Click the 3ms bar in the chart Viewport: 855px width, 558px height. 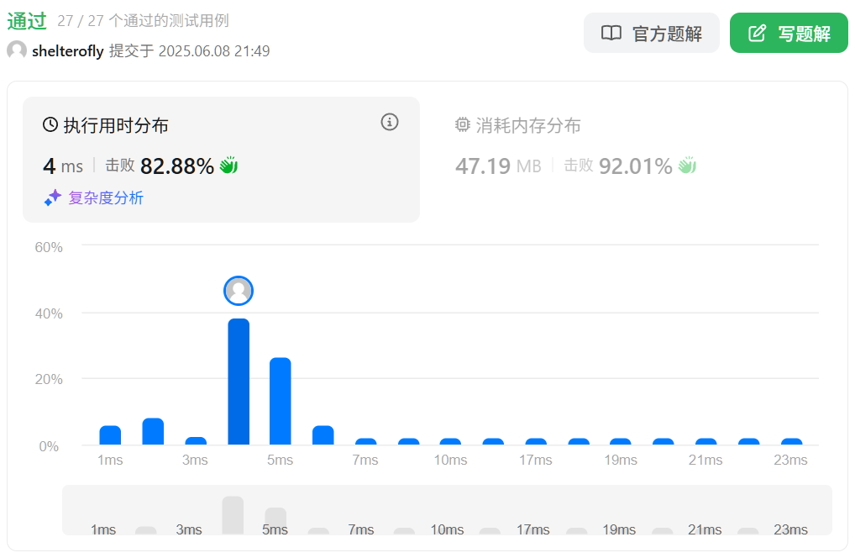coord(196,441)
